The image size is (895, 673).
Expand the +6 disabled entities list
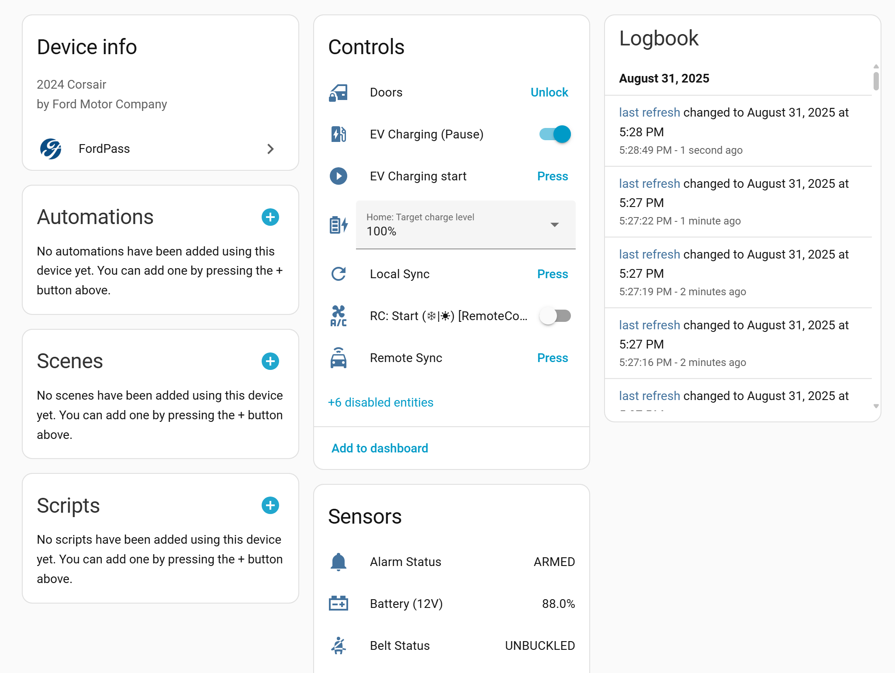[380, 402]
